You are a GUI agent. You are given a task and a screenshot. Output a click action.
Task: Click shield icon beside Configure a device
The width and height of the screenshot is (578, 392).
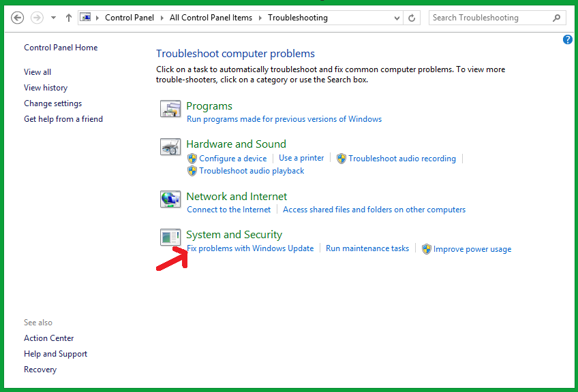coord(192,159)
